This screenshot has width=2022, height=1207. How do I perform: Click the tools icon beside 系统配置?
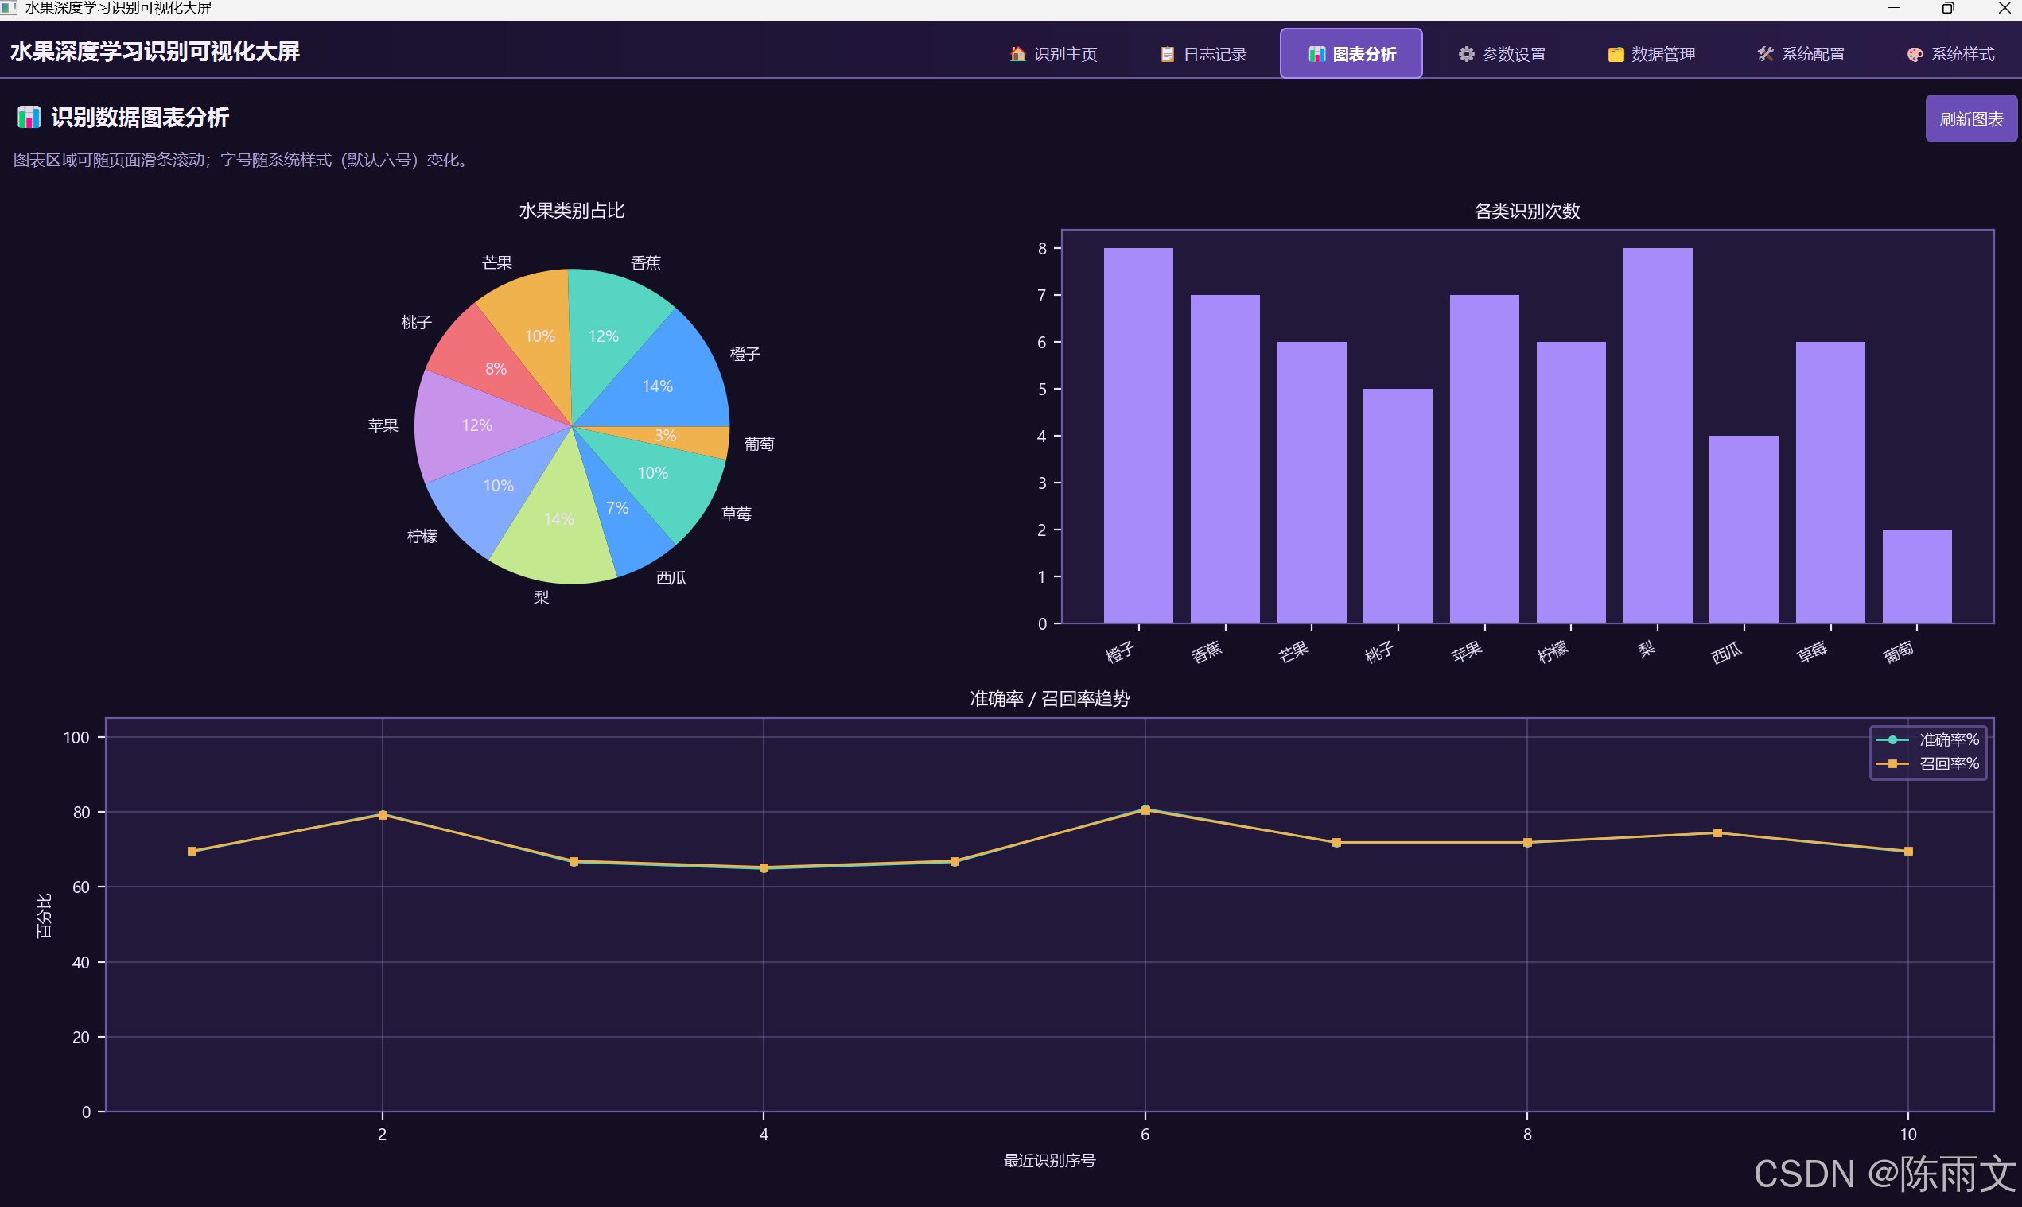[x=1765, y=54]
